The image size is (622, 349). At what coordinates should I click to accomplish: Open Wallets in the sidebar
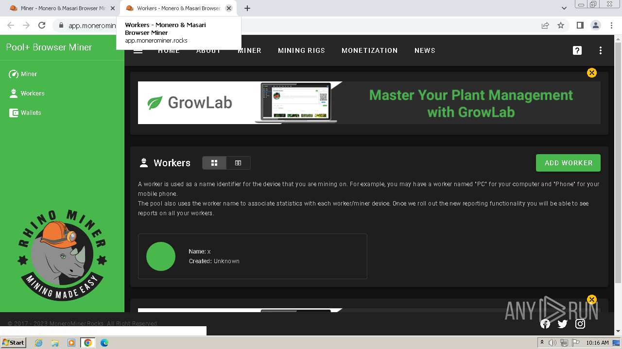coord(25,112)
